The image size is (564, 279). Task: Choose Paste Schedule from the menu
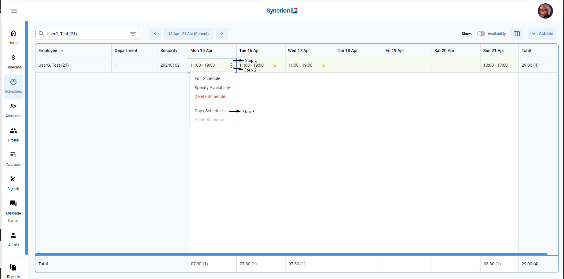(x=212, y=120)
